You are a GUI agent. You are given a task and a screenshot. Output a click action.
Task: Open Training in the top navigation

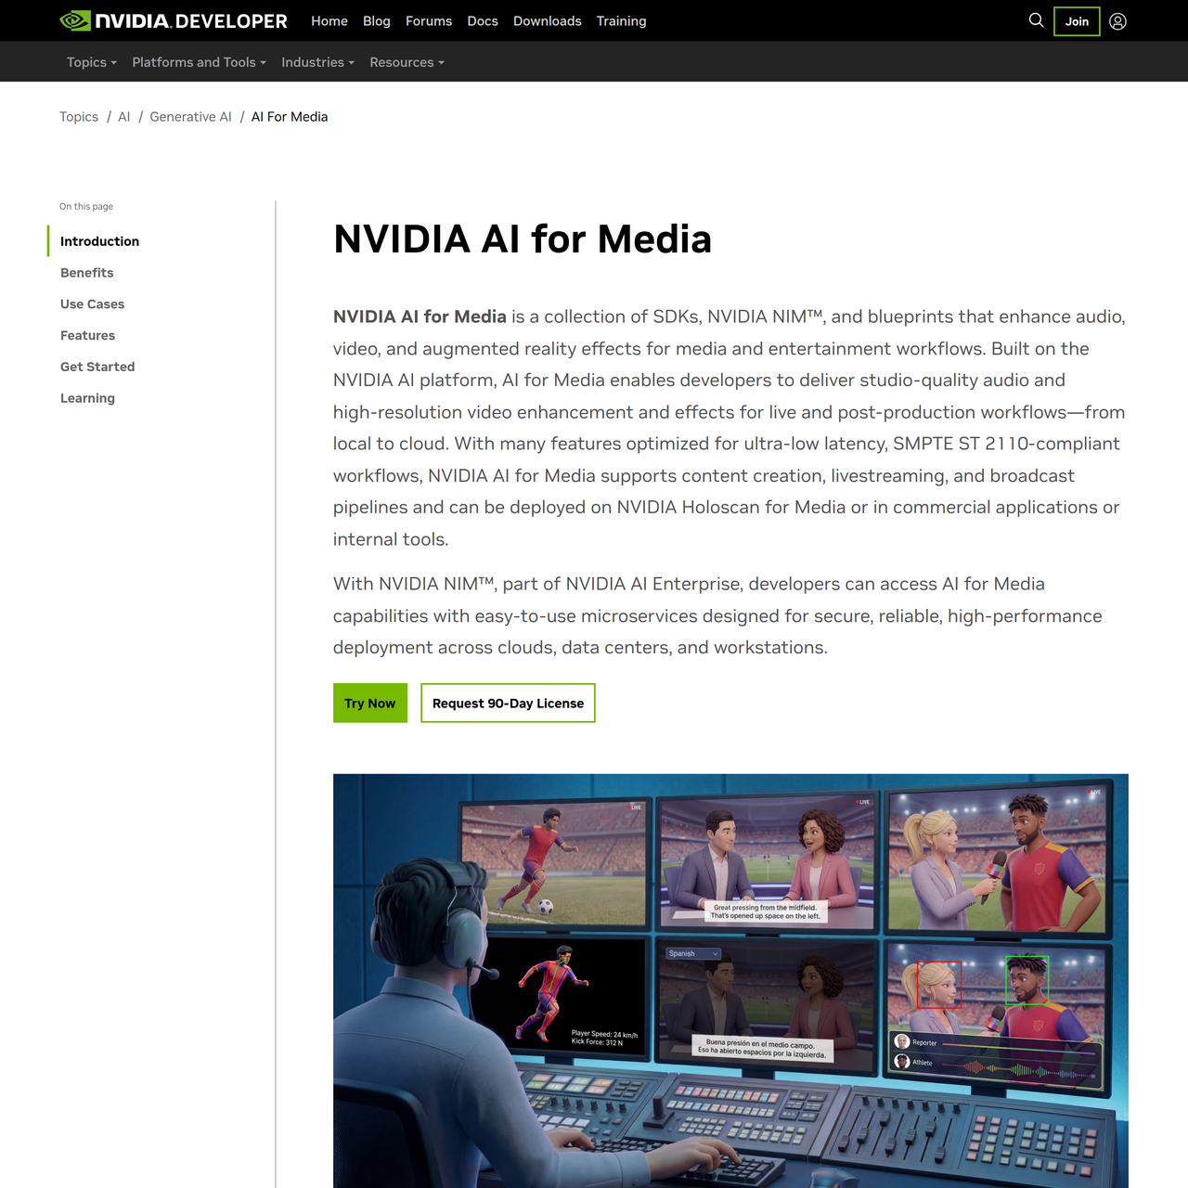(x=622, y=20)
